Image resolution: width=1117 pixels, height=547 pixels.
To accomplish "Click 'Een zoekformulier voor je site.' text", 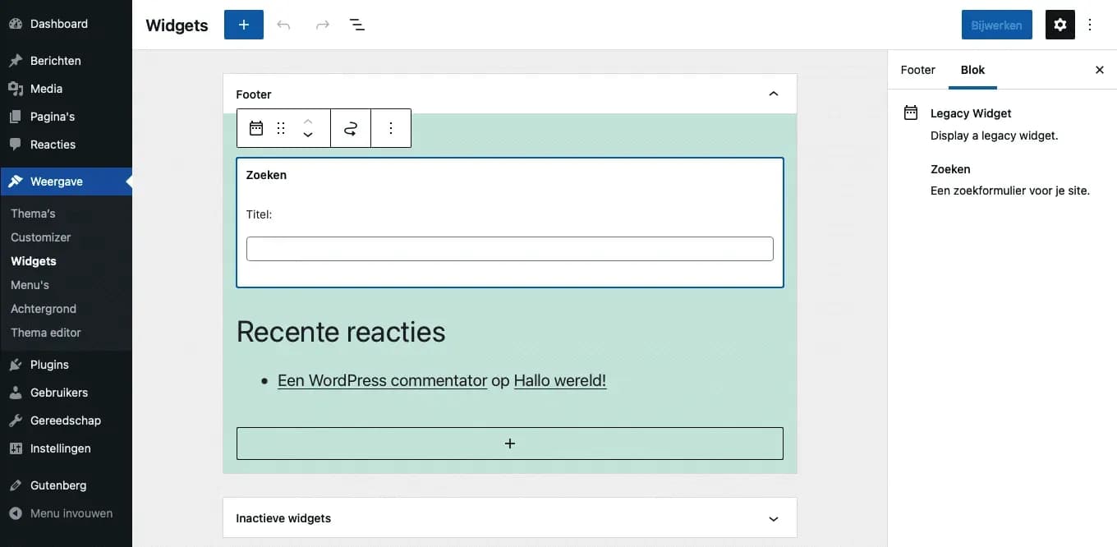I will click(1010, 191).
